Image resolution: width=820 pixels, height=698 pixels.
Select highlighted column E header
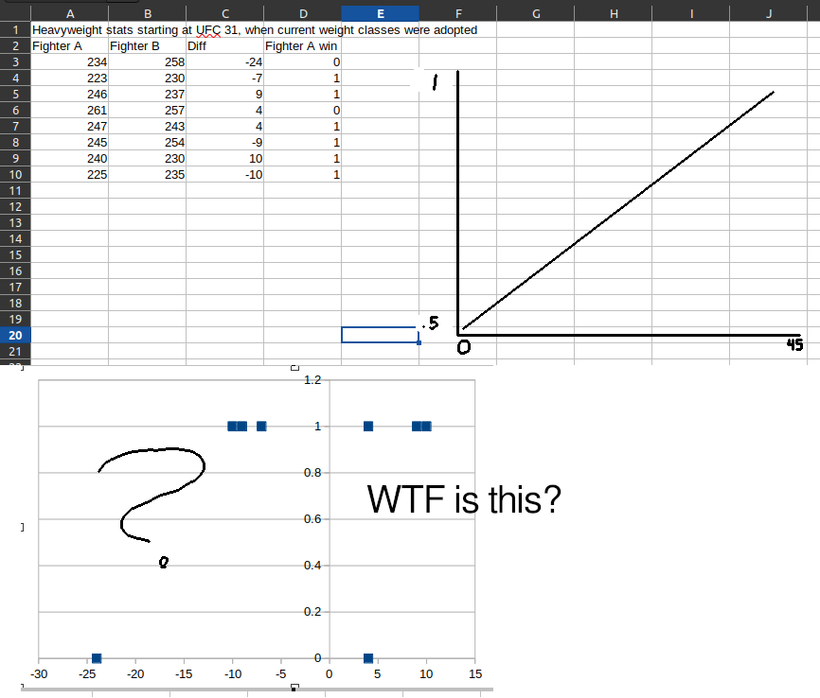coord(381,13)
